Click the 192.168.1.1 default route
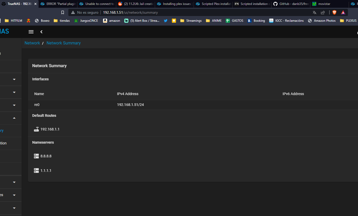358x216 pixels. pos(50,129)
